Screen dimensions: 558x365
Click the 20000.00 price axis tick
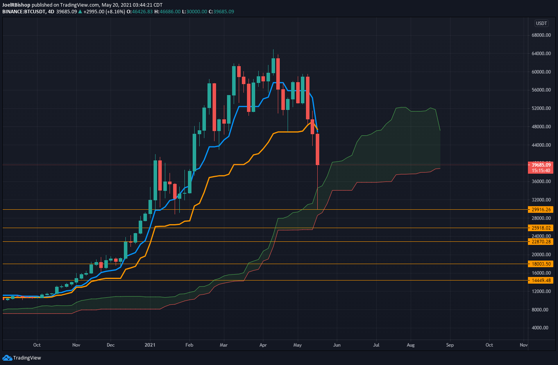(541, 255)
